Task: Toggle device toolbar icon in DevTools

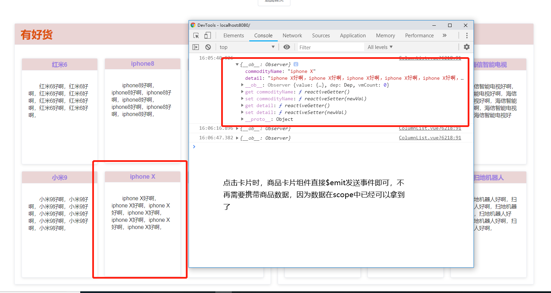Action: (x=207, y=36)
